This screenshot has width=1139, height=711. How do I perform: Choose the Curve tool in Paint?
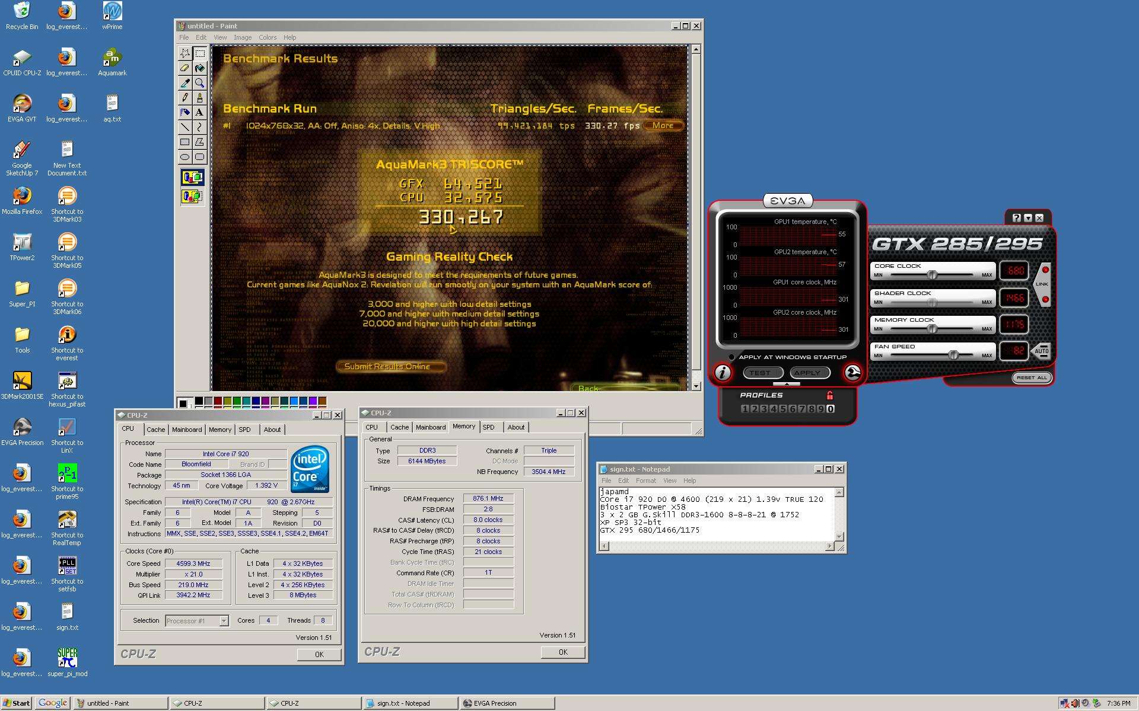[x=200, y=127]
